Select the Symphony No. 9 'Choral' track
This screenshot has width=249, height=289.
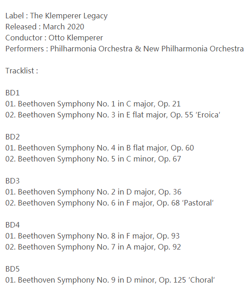tap(110, 280)
